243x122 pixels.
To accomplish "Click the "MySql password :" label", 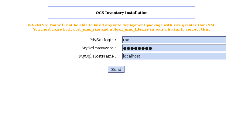I will (99, 48).
